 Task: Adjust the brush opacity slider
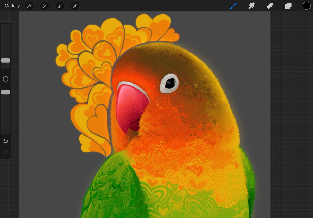point(5,92)
